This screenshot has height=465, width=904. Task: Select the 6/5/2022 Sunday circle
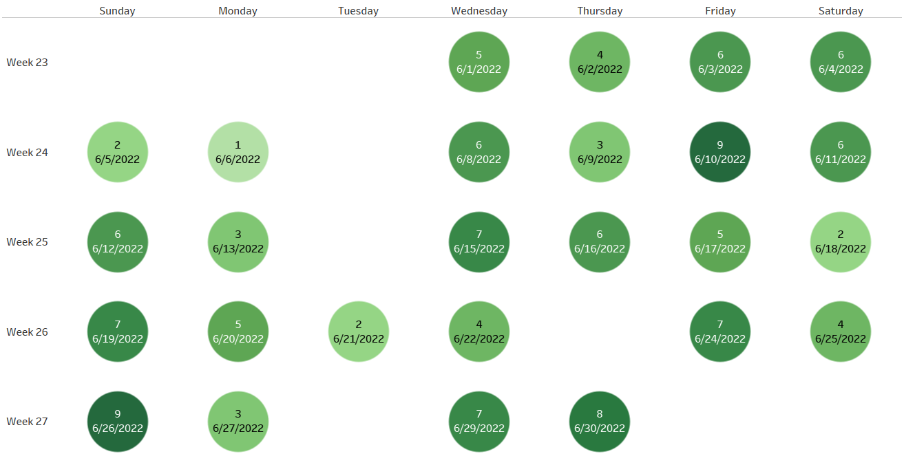coord(118,152)
